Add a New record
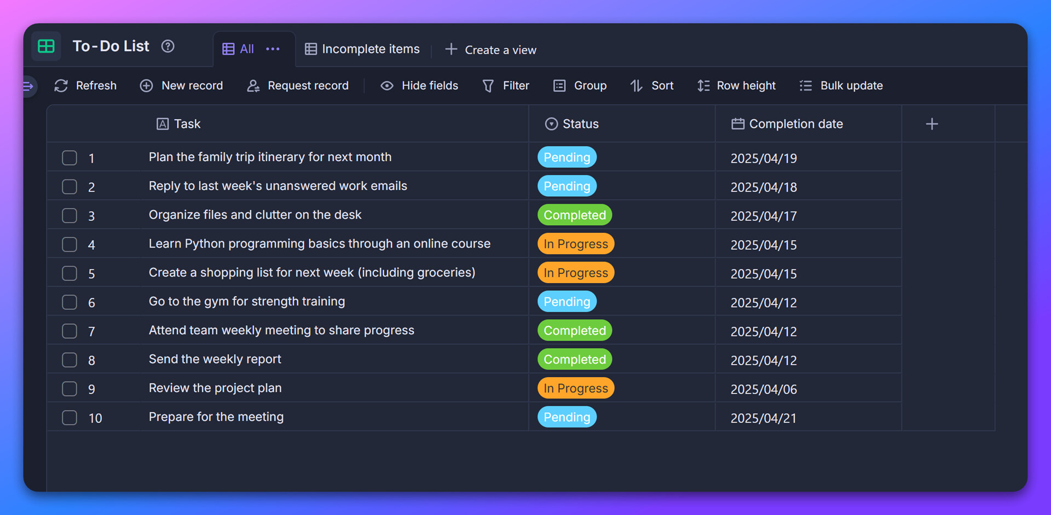This screenshot has height=515, width=1051. click(181, 86)
